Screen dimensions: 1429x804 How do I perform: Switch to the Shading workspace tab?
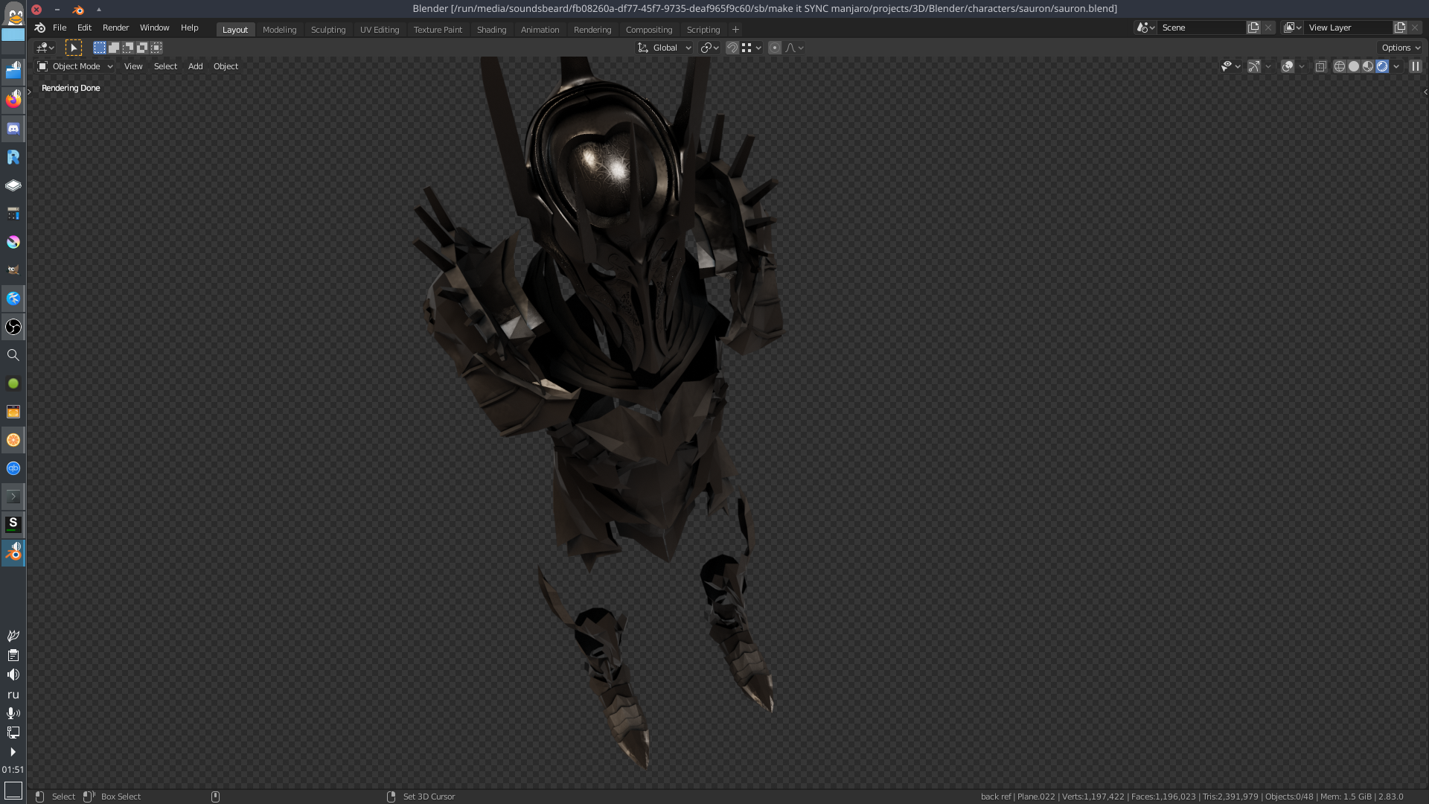pyautogui.click(x=491, y=30)
